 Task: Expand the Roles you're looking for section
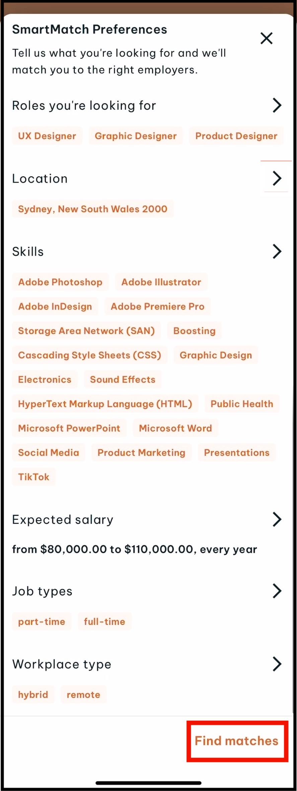click(277, 105)
